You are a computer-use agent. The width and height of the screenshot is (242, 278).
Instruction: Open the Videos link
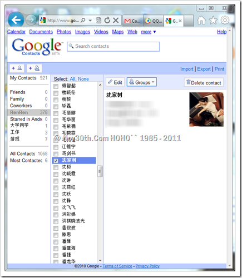coord(101,32)
